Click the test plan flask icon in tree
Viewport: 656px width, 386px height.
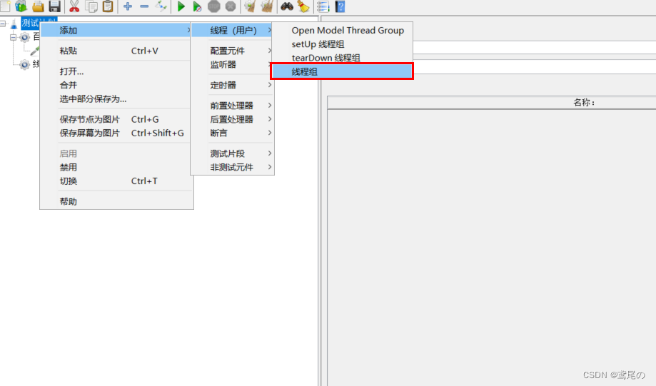pyautogui.click(x=14, y=24)
